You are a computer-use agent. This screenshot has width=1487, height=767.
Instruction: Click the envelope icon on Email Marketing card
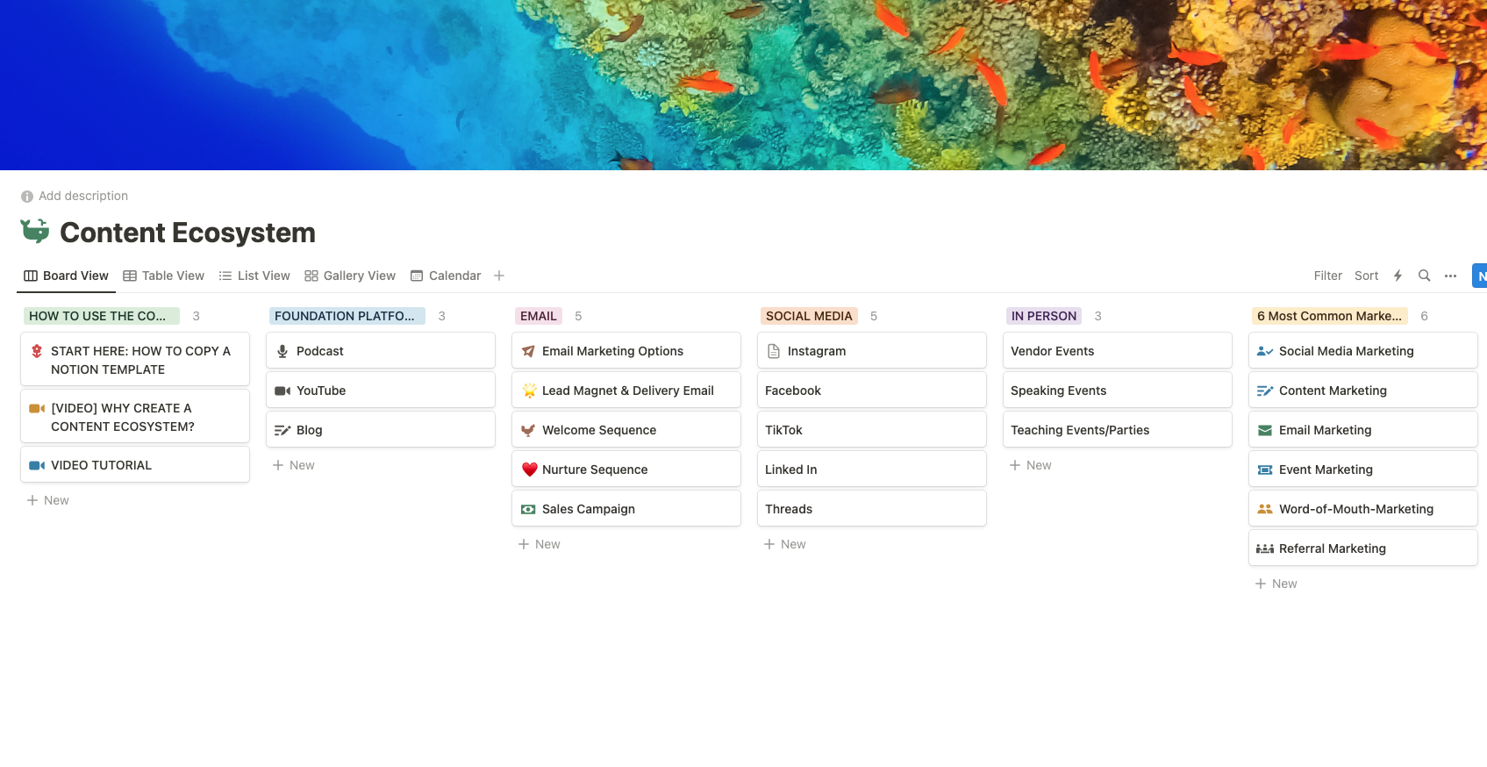pos(1265,430)
